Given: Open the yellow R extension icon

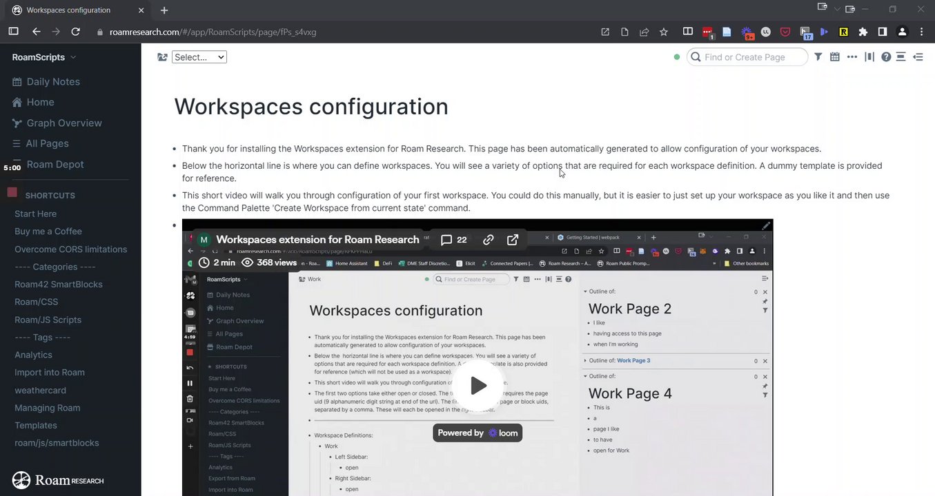Looking at the screenshot, I should pyautogui.click(x=843, y=32).
